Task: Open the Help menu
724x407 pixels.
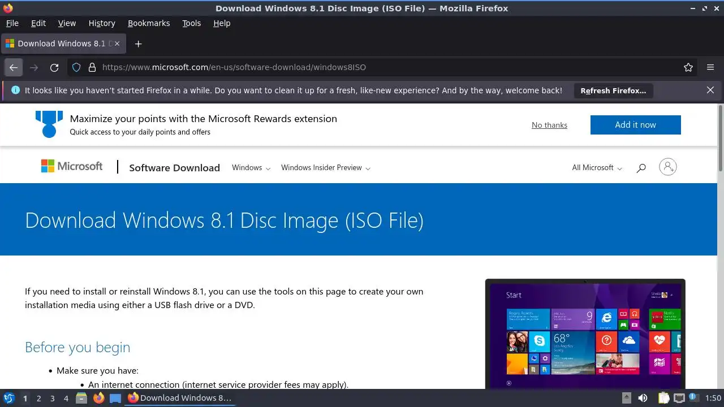Action: (222, 23)
